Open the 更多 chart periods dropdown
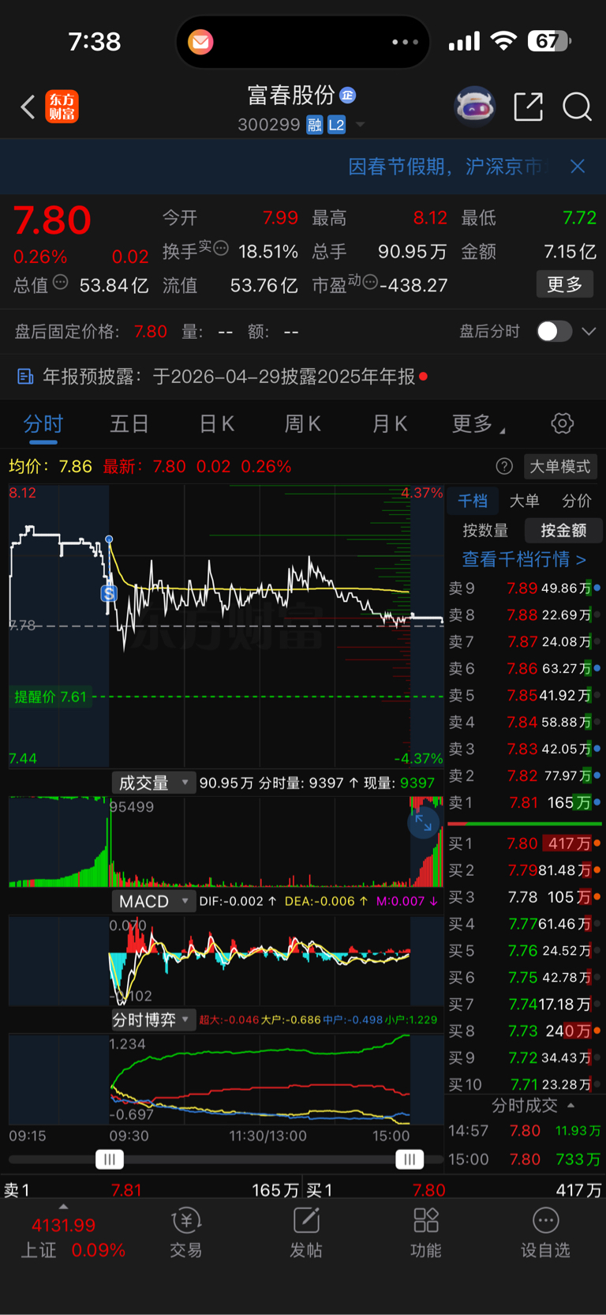606x1315 pixels. click(x=478, y=424)
